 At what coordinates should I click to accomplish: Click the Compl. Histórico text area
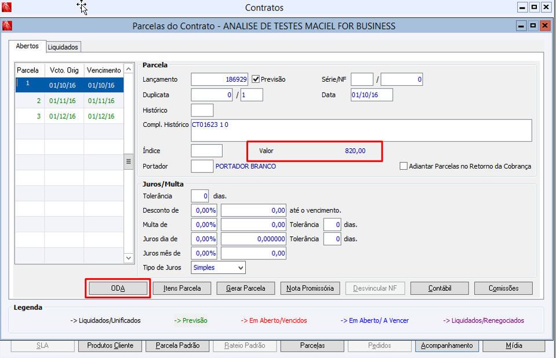pos(361,130)
